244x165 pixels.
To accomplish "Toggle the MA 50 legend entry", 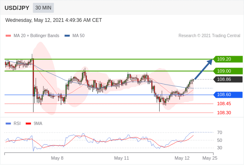I will click(74, 36).
